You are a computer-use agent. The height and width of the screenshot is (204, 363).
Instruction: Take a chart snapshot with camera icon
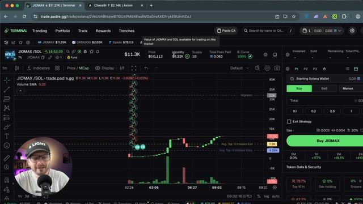coord(277,68)
